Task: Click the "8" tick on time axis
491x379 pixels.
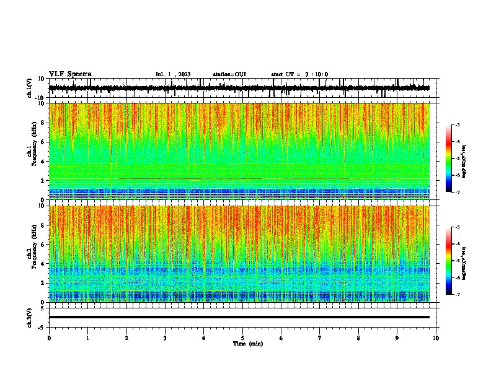Action: click(358, 338)
